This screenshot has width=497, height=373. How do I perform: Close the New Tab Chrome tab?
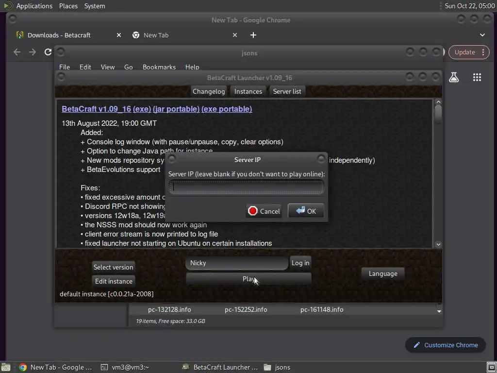[234, 35]
